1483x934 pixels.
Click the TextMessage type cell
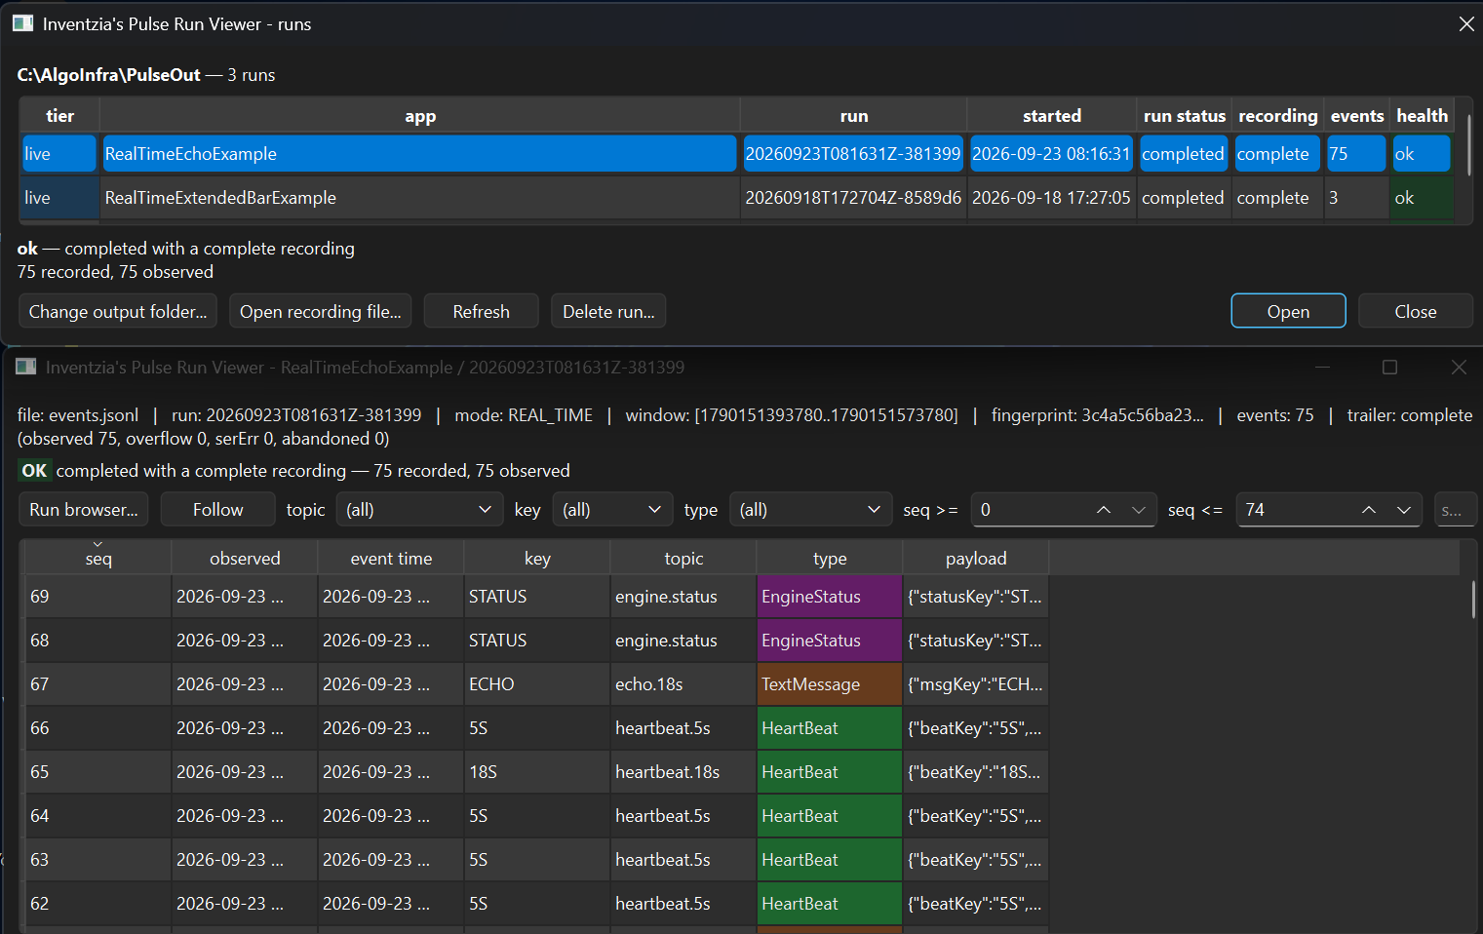830,683
